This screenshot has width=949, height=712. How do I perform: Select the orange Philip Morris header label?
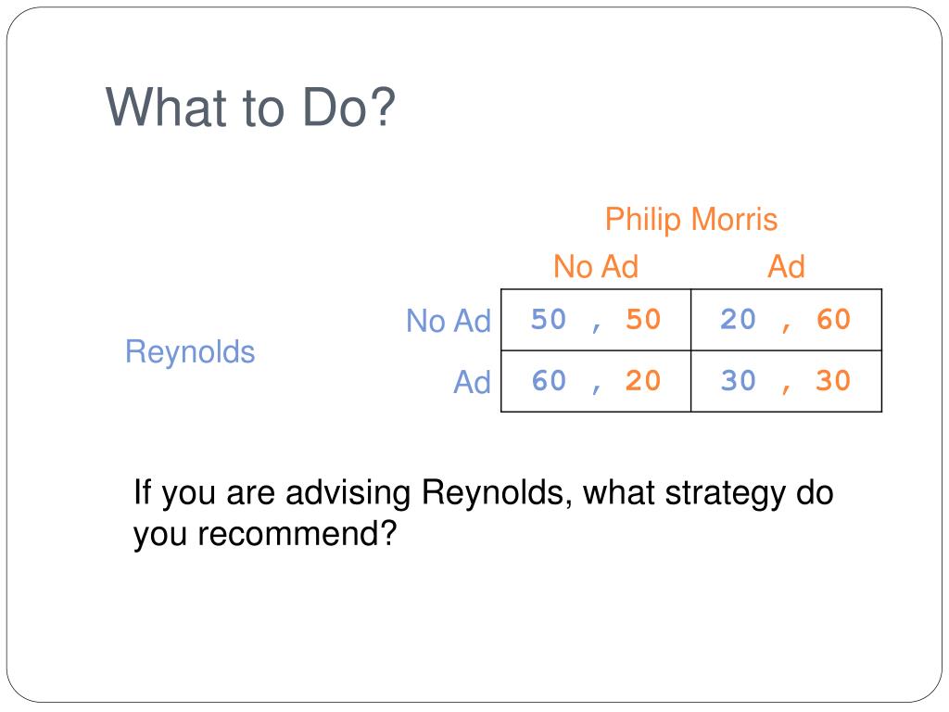(x=691, y=219)
